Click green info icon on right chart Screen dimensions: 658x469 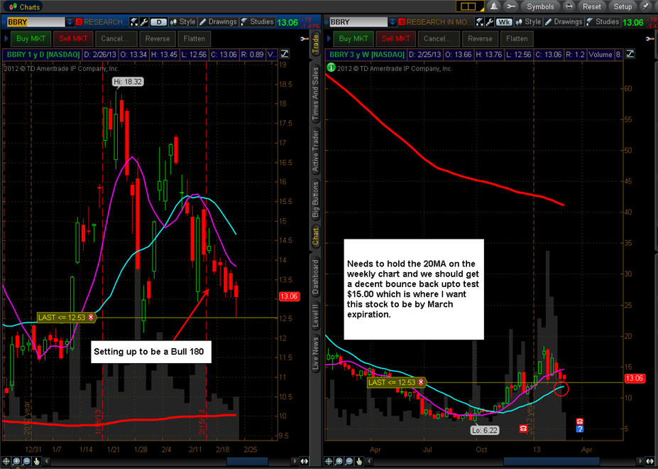coord(331,68)
